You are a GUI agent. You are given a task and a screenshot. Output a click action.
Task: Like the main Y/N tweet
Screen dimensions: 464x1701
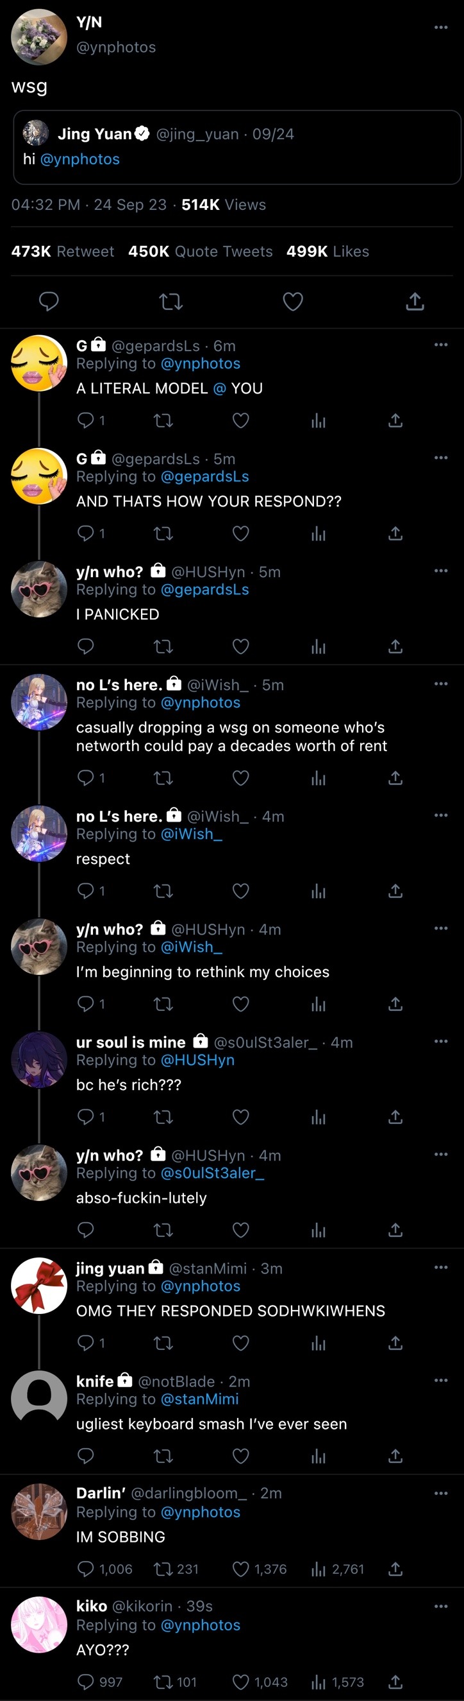293,302
